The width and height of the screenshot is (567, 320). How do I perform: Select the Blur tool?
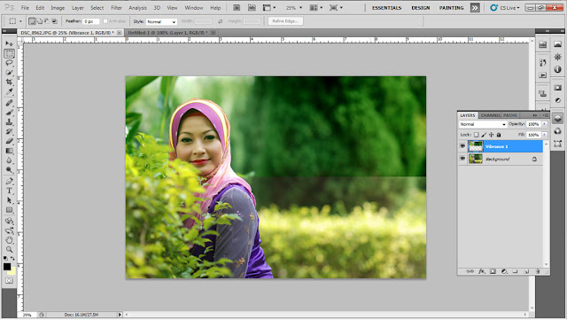click(x=10, y=160)
